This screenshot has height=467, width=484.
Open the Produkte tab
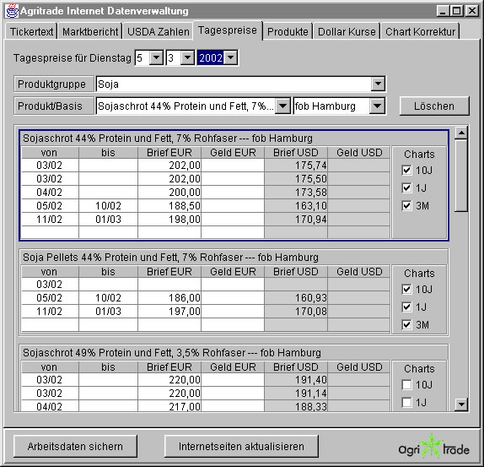point(288,31)
